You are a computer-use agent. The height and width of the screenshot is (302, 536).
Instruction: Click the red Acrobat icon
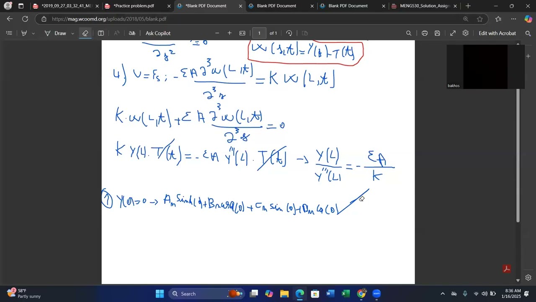coord(506,269)
